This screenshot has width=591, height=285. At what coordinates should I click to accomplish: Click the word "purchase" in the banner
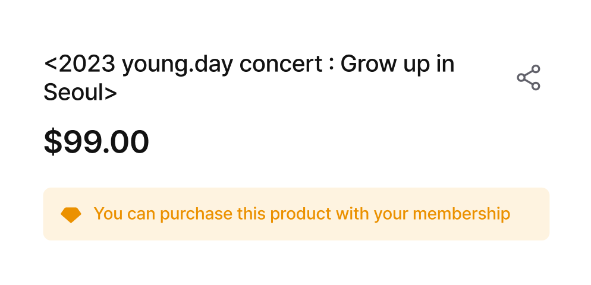click(196, 214)
